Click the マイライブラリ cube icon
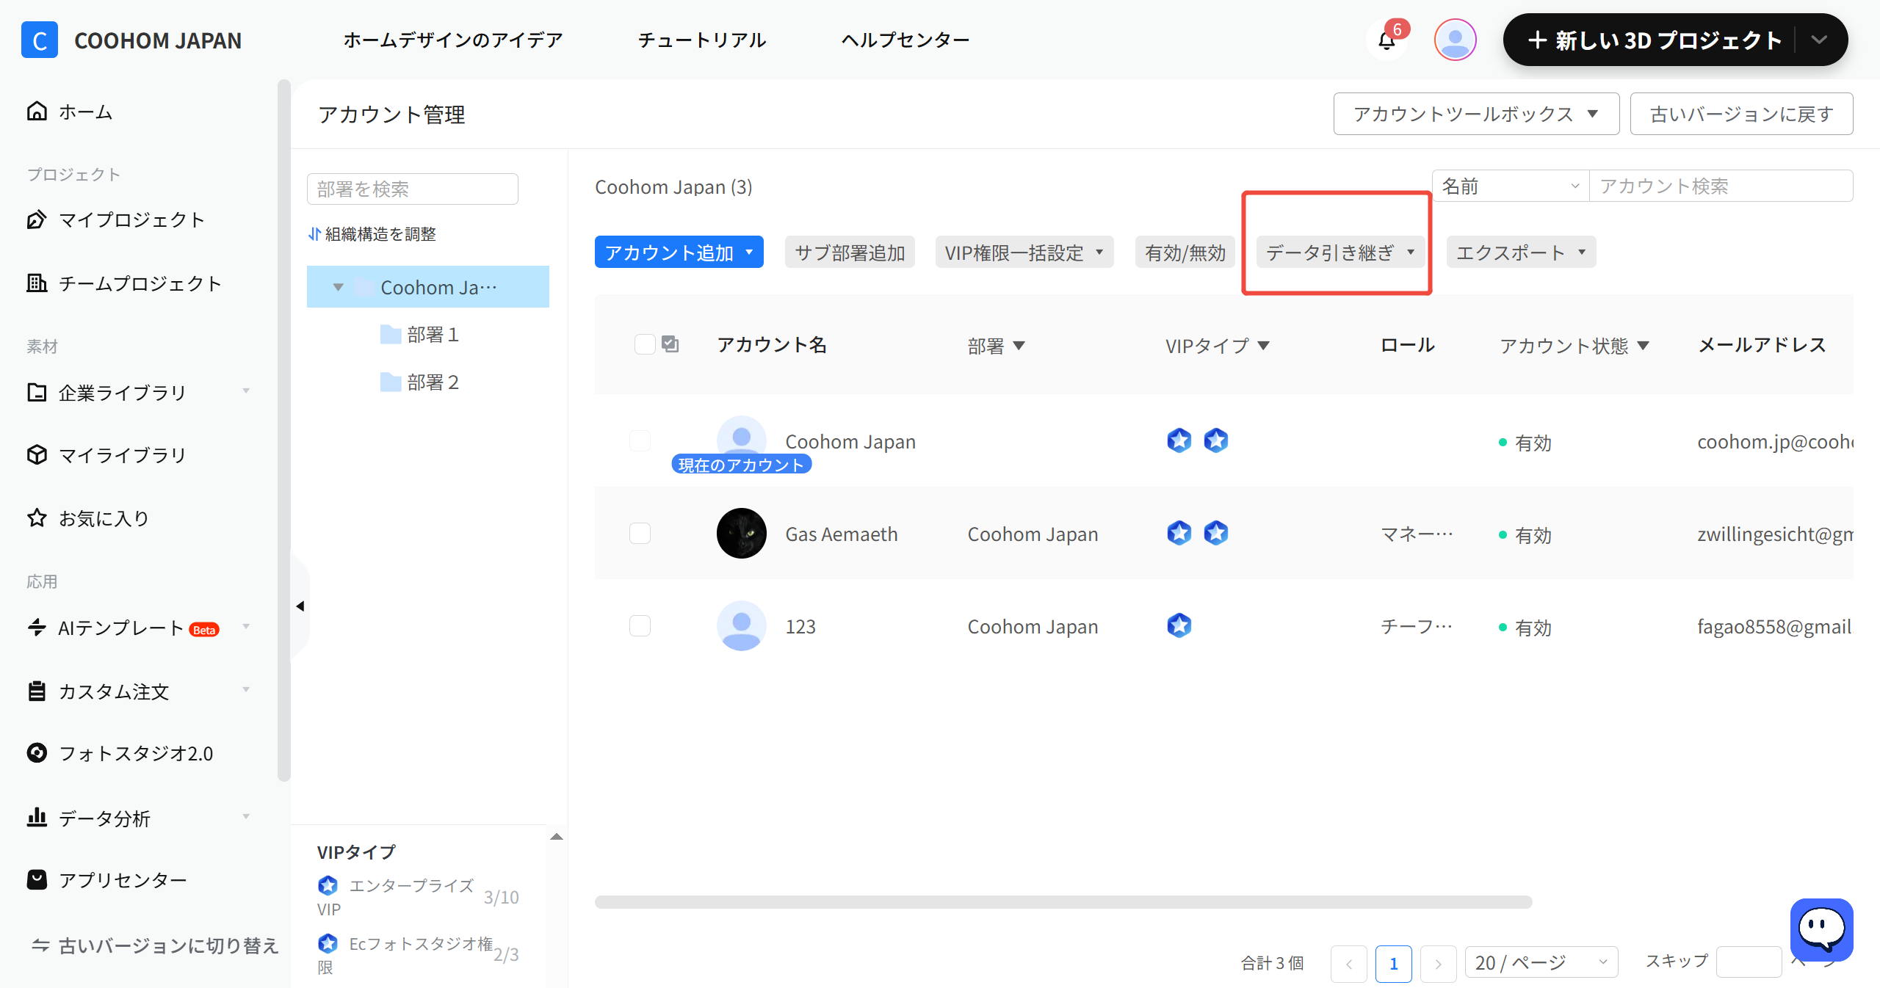 (37, 455)
